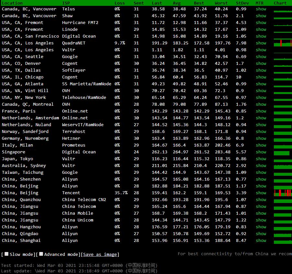This screenshot has height=274, width=292.
Task: Show MTR for Shenzhen Aliyun row
Action: coord(261,179)
